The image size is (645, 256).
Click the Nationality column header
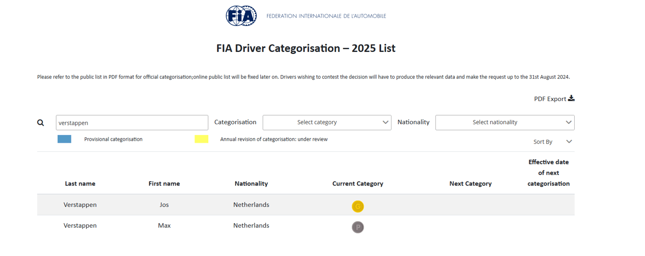point(251,184)
